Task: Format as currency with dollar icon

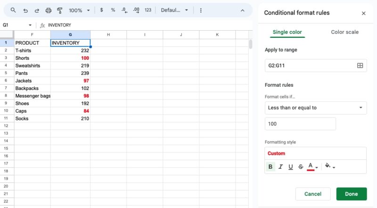Action: pos(101,10)
